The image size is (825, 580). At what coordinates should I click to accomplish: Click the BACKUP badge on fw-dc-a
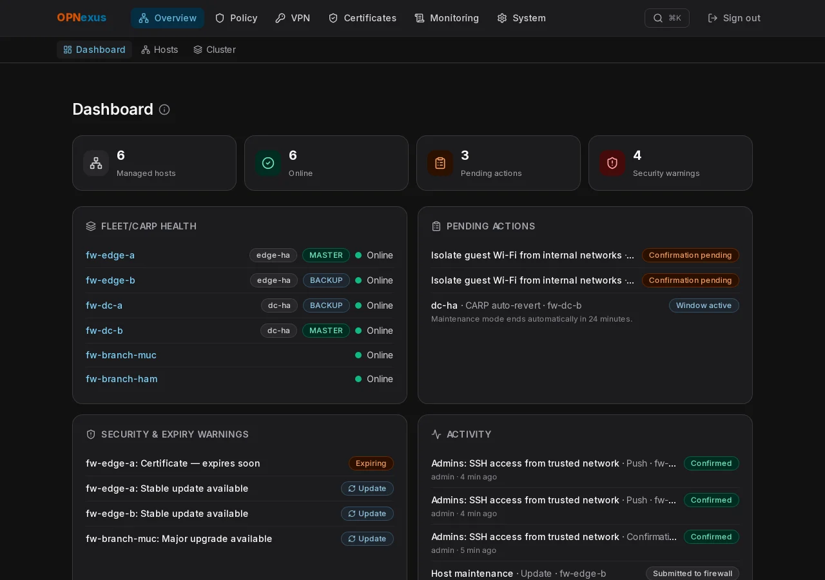tap(326, 305)
